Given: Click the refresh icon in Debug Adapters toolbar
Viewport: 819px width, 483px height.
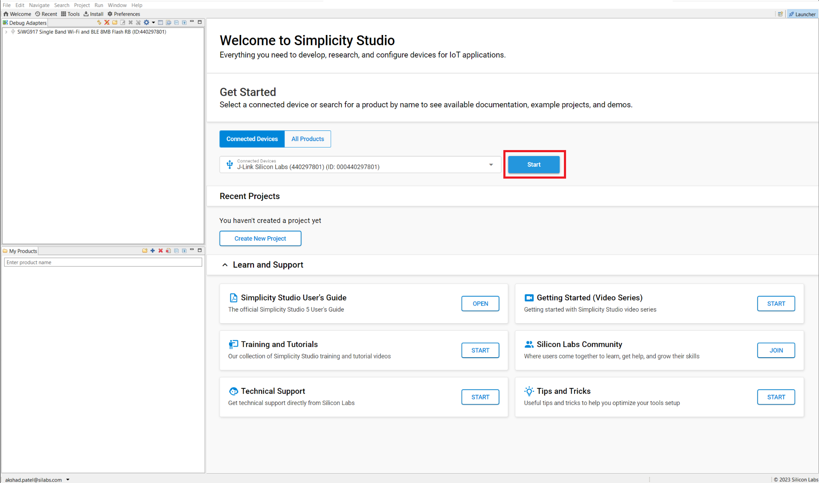Looking at the screenshot, I should click(99, 23).
